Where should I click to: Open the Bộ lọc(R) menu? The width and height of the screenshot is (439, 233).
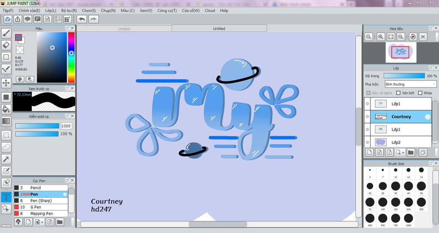pos(69,10)
